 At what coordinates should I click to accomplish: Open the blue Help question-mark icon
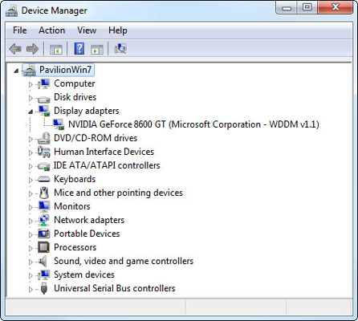coord(79,49)
